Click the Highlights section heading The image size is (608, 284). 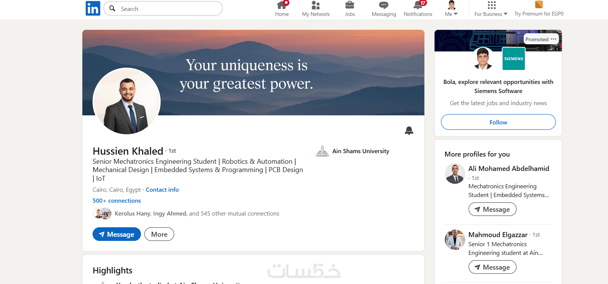[x=113, y=270]
